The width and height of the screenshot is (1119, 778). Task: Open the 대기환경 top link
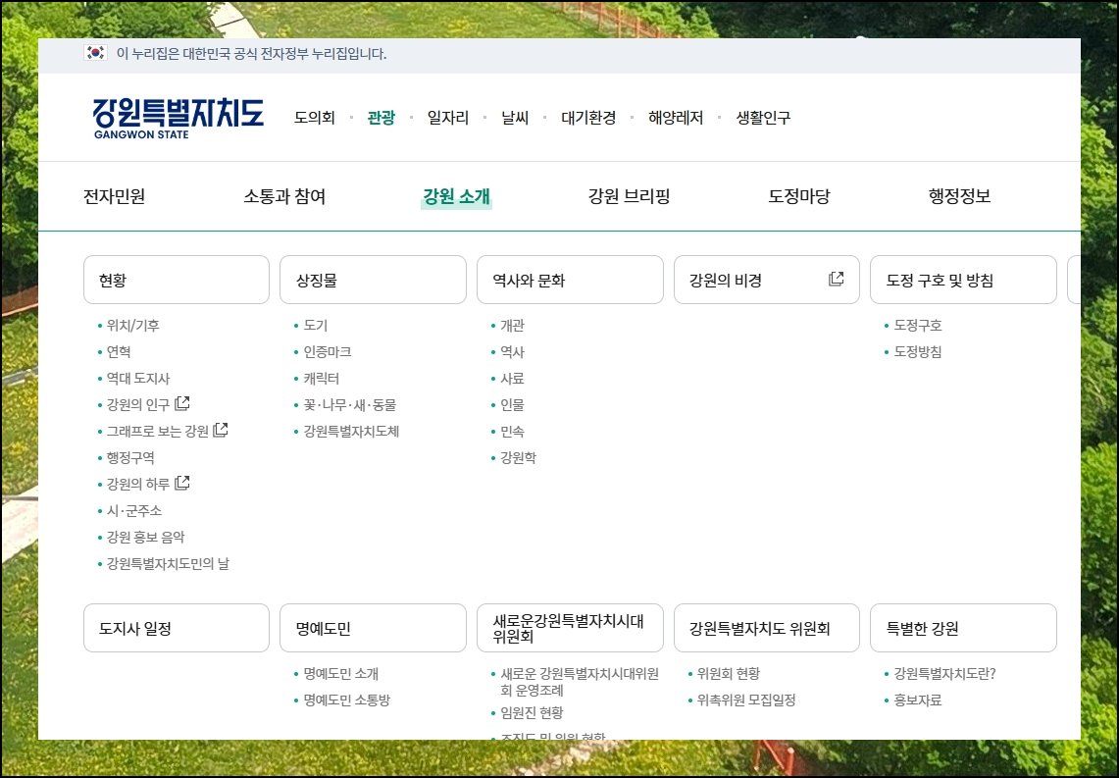pos(588,118)
